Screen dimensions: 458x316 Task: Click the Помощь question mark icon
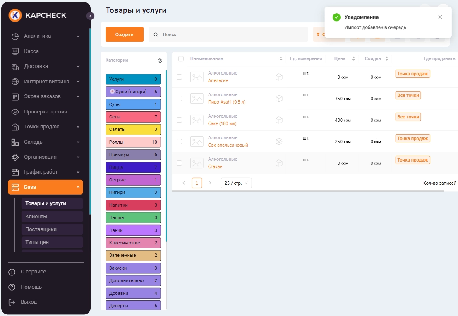tap(12, 287)
